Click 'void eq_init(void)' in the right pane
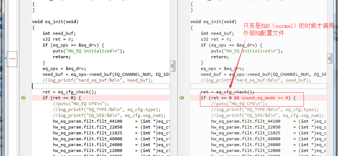Image resolution: width=338 pixels, height=156 pixels. (x=213, y=22)
